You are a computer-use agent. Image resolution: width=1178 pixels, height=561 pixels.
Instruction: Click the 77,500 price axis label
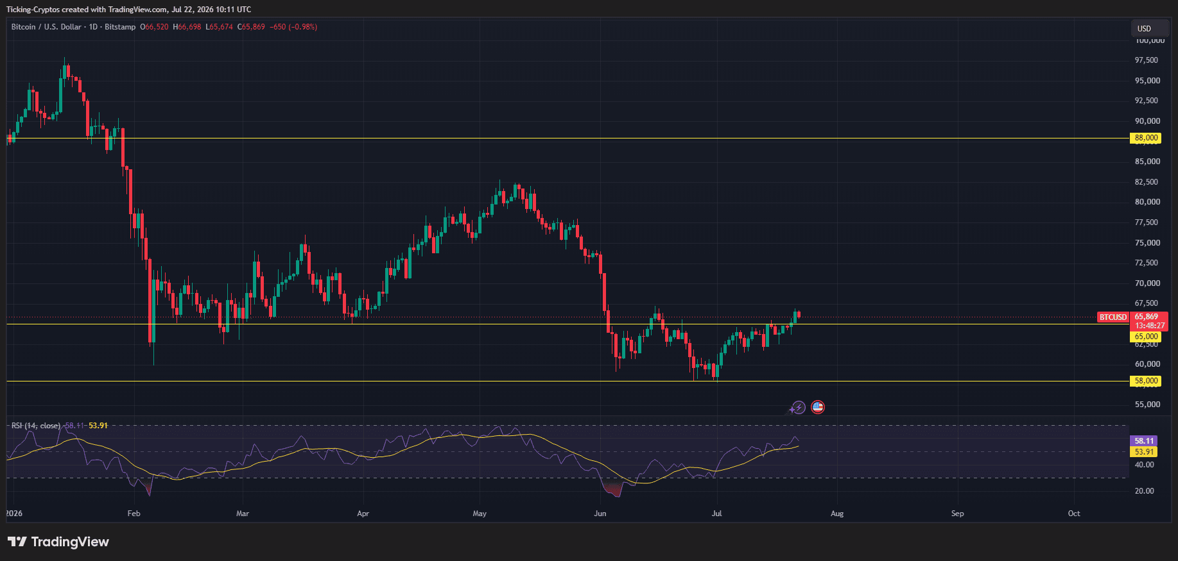coord(1147,222)
